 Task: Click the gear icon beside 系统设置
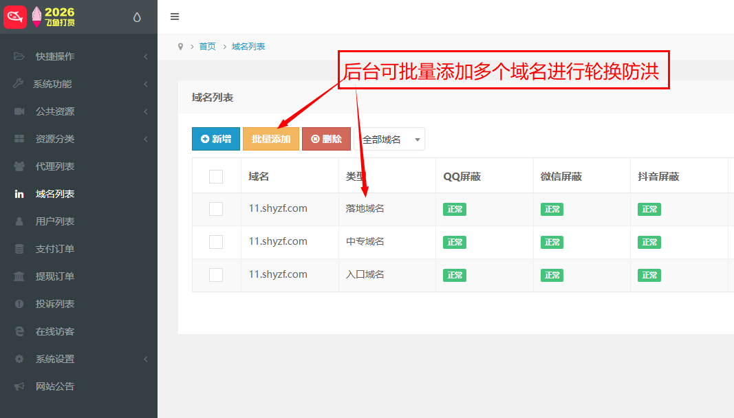click(x=19, y=359)
